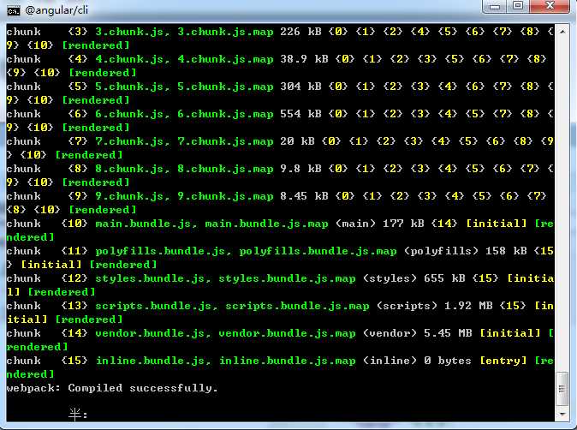
Task: Click the scrollbar down arrow
Action: pos(562,414)
